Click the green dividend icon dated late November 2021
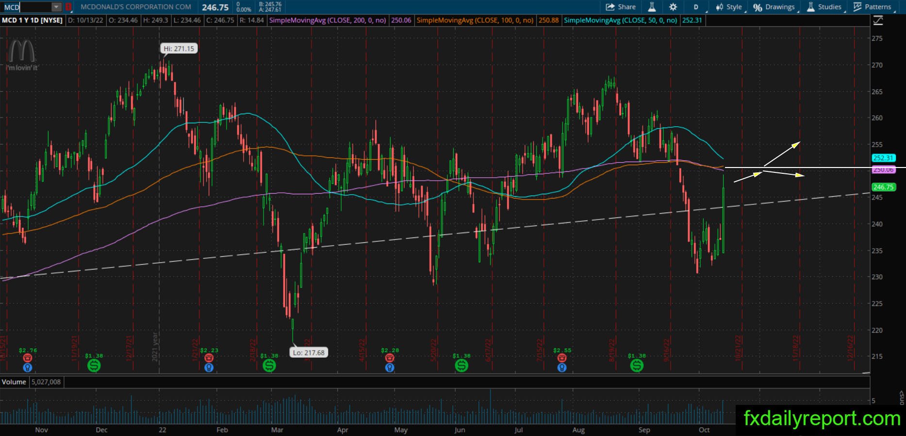This screenshot has width=906, height=436. pos(94,366)
